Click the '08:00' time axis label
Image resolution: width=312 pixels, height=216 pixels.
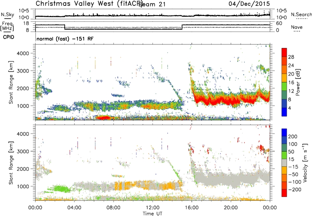point(113,208)
